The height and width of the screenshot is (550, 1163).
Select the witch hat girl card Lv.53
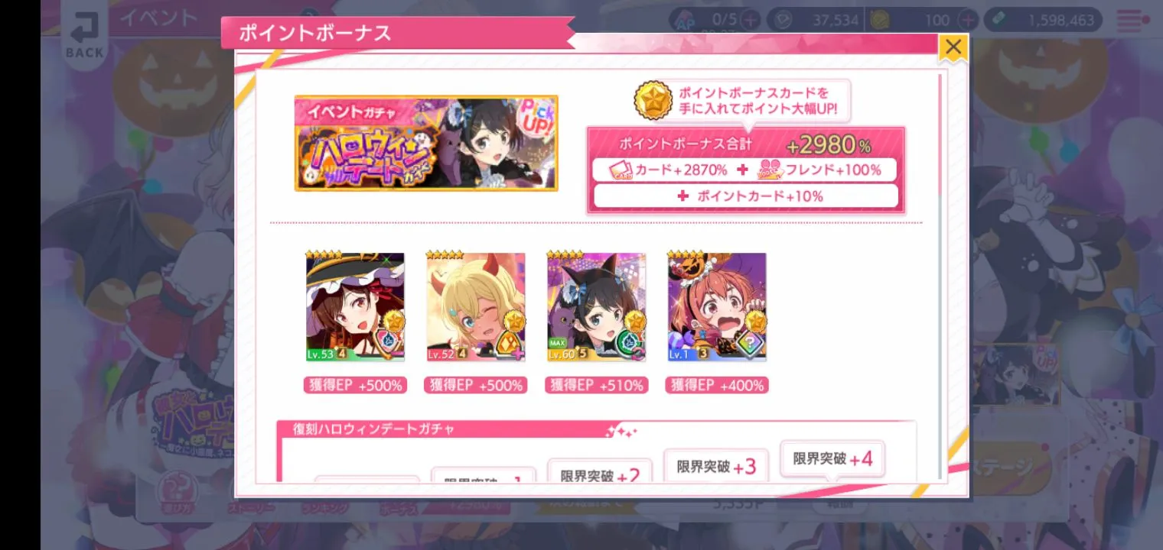tap(355, 307)
